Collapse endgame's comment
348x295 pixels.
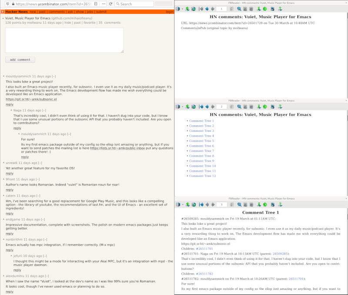[43, 220]
